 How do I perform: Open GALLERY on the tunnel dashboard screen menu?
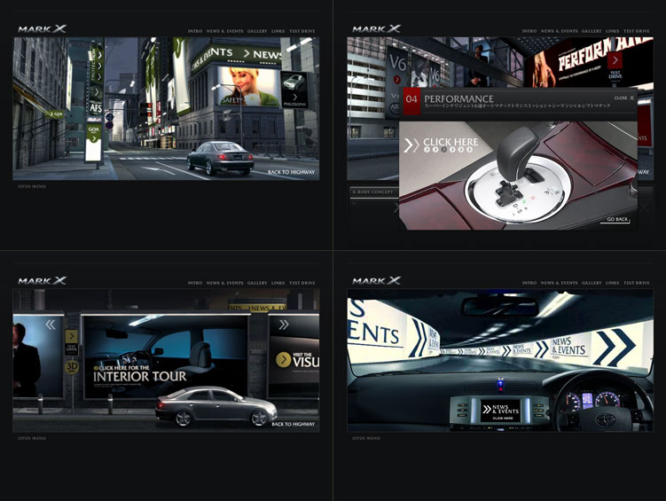[x=592, y=283]
